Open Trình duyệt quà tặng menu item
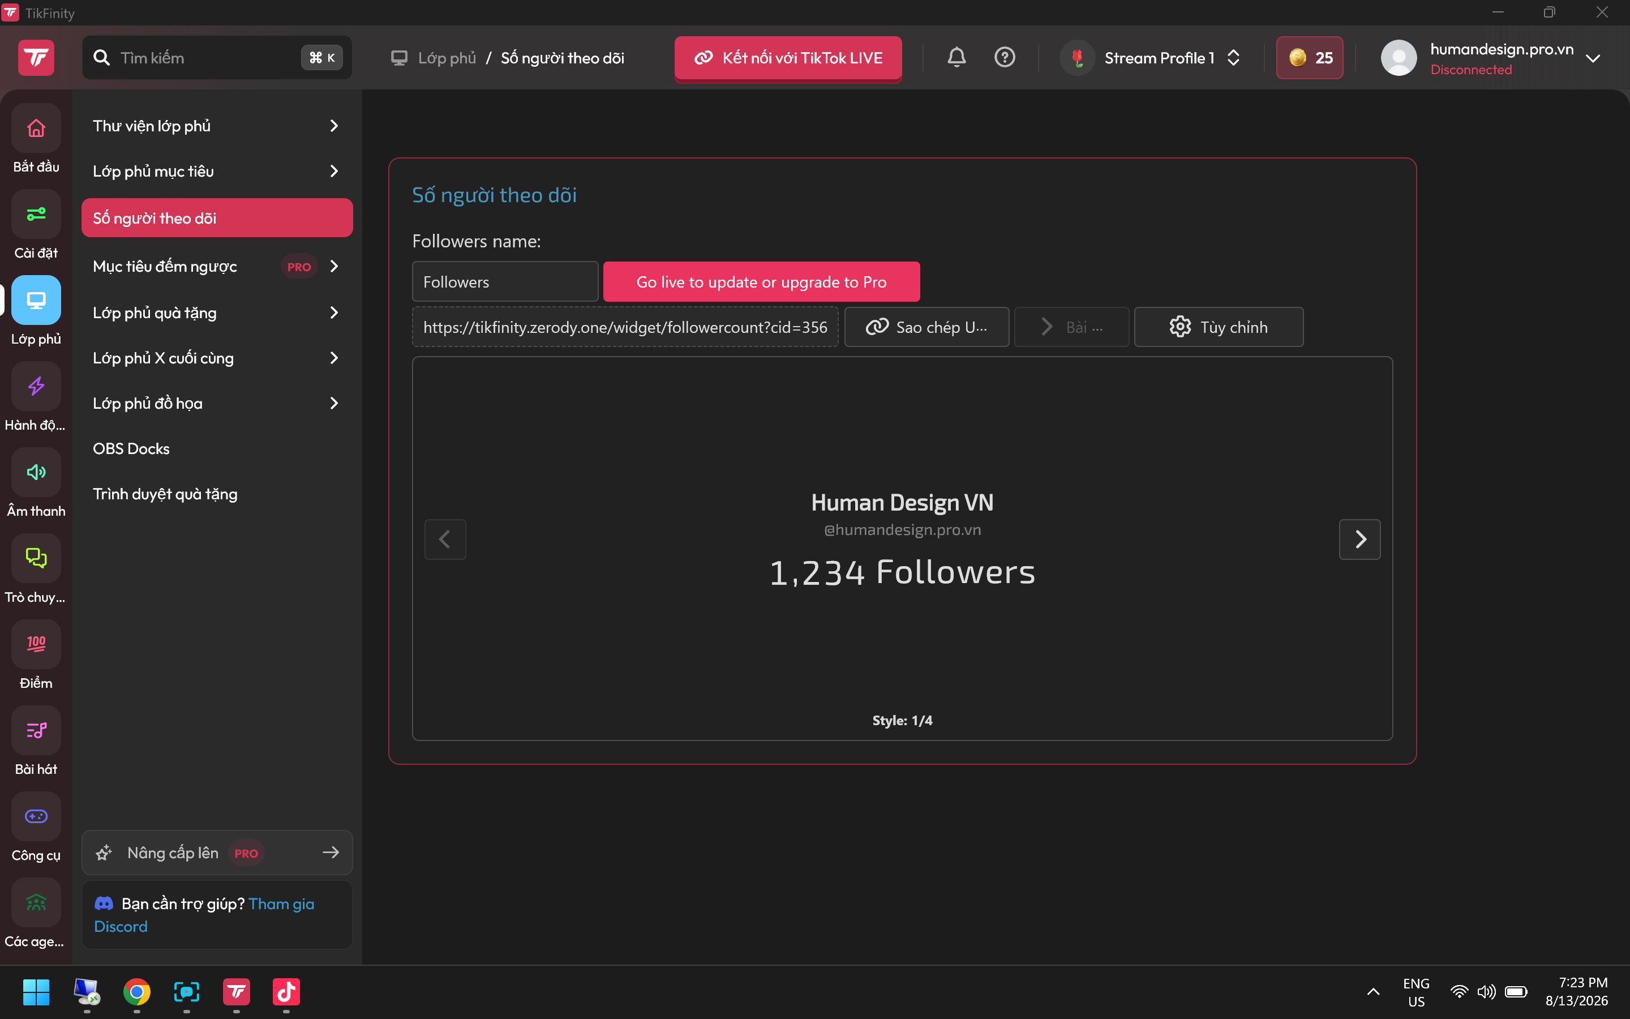The width and height of the screenshot is (1630, 1019). (217, 494)
